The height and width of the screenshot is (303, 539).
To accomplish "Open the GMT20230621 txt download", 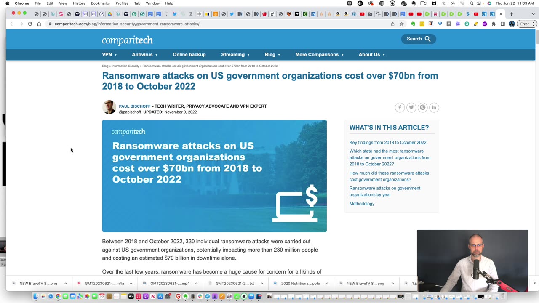I will (235, 284).
